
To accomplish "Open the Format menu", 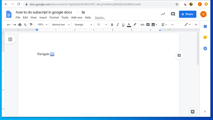I will pos(54,18).
